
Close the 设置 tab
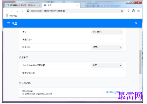click(x=77, y=5)
